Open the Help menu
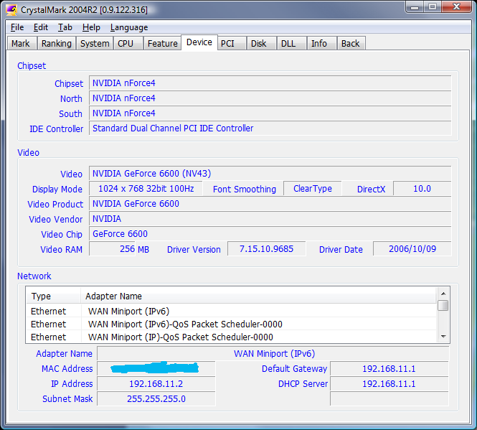Image resolution: width=477 pixels, height=430 pixels. (x=91, y=27)
